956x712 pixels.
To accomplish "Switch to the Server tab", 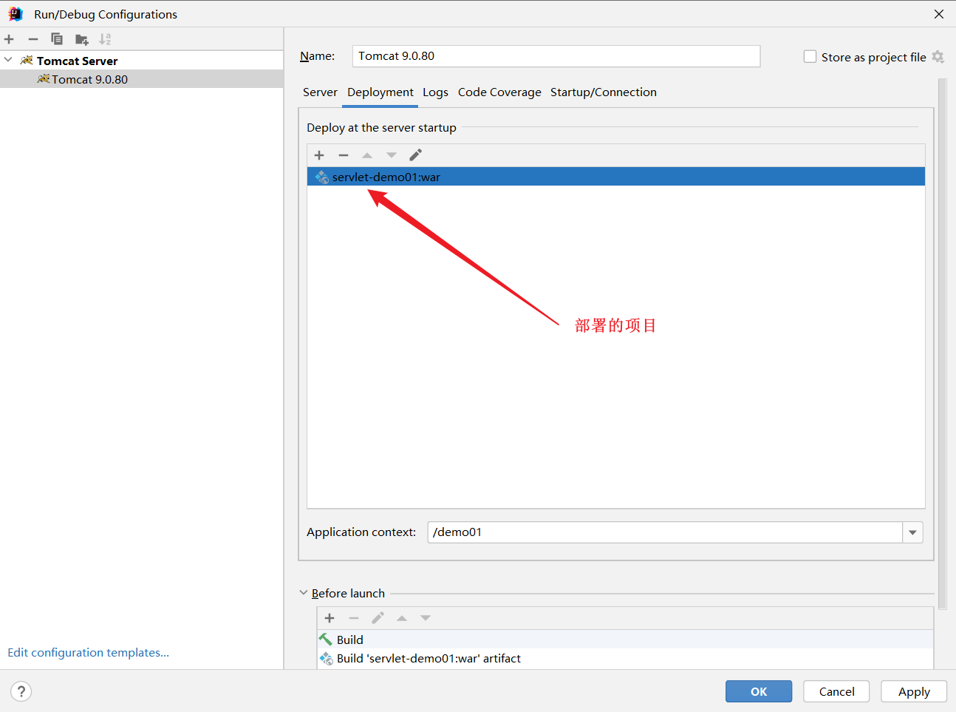I will coord(320,92).
